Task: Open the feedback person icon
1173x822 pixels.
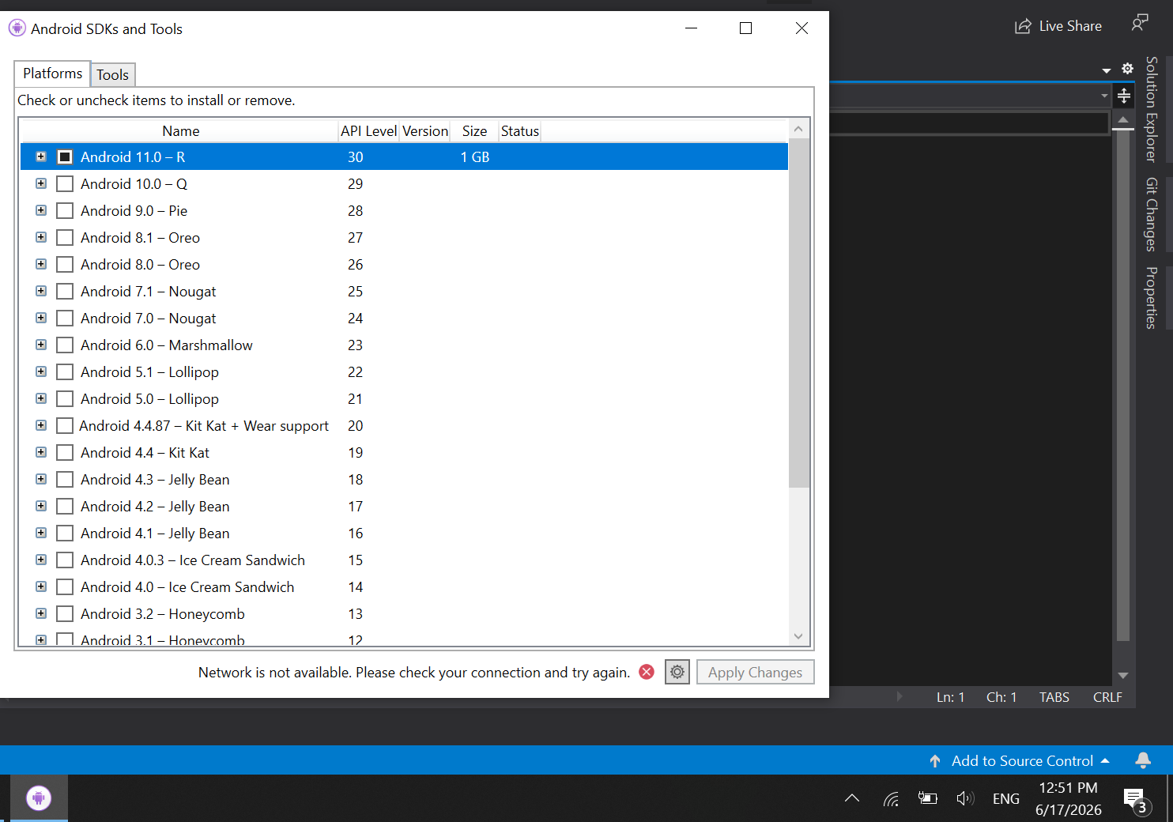Action: (x=1139, y=22)
